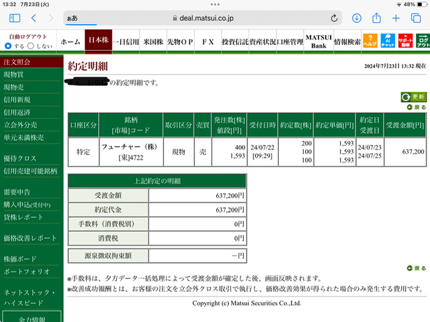The width and height of the screenshot is (430, 322).
Task: Click the upper 戻る link near the table
Action: pos(417,107)
